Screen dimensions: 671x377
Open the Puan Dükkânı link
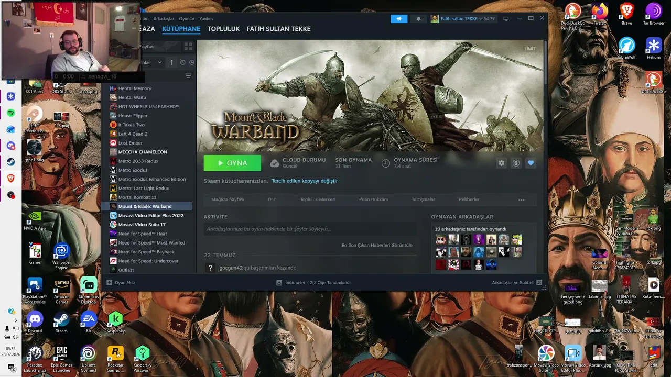pos(374,199)
